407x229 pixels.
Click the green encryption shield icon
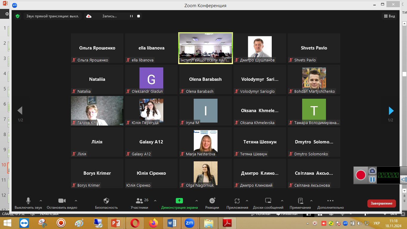pos(18,16)
